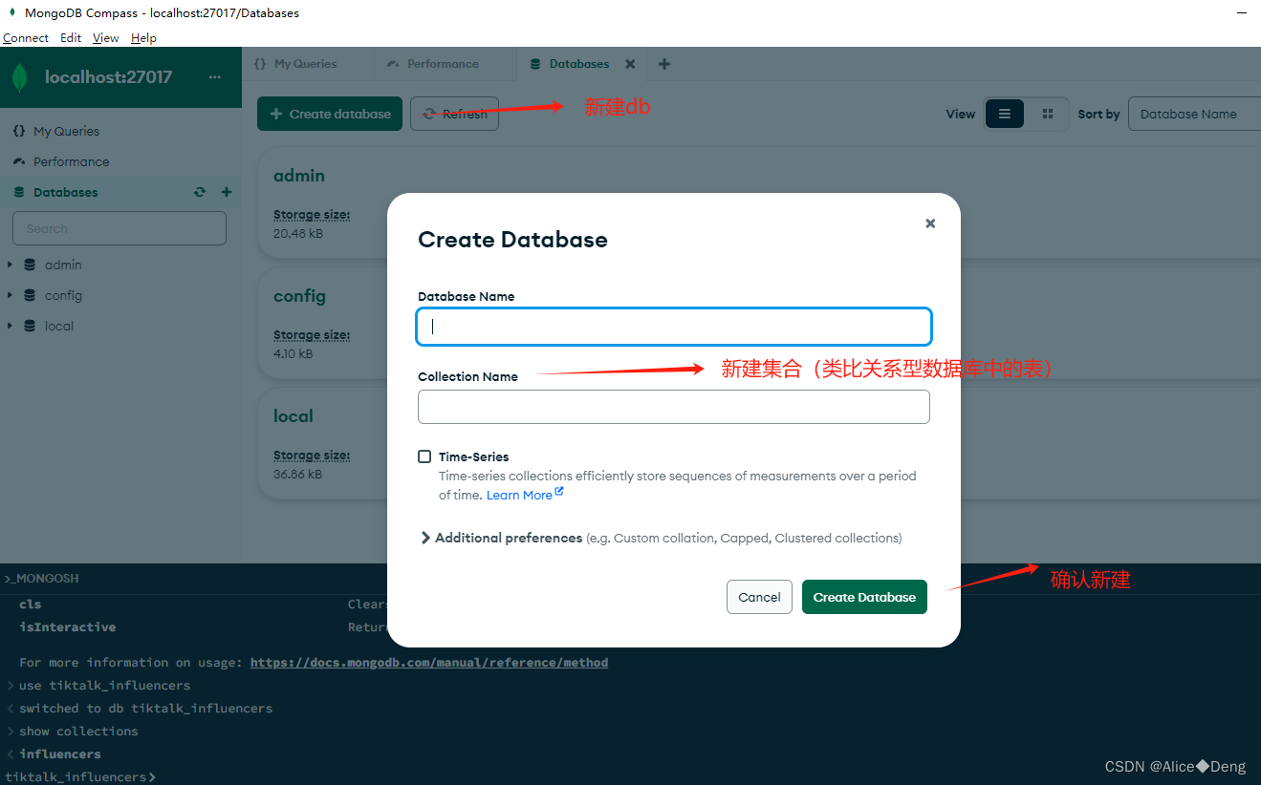This screenshot has width=1261, height=785.
Task: Expand the admin database in the sidebar
Action: click(x=10, y=265)
